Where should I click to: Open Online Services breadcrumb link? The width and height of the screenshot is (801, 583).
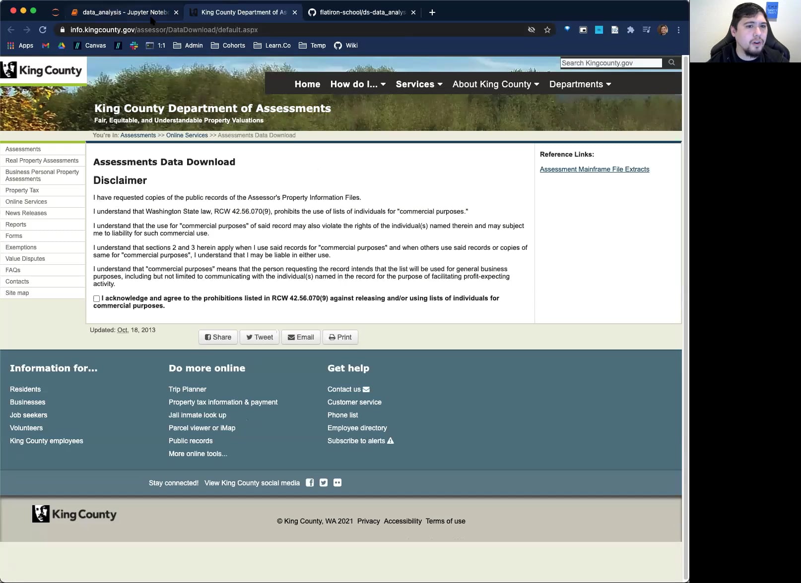click(187, 135)
